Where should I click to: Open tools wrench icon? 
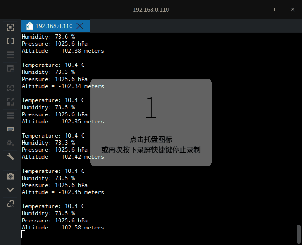pos(10,156)
